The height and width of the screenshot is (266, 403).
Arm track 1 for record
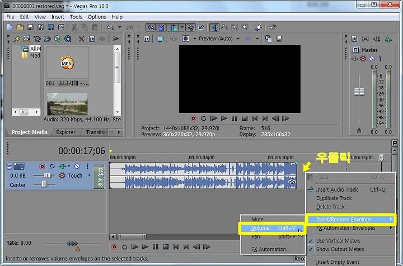pyautogui.click(x=42, y=166)
